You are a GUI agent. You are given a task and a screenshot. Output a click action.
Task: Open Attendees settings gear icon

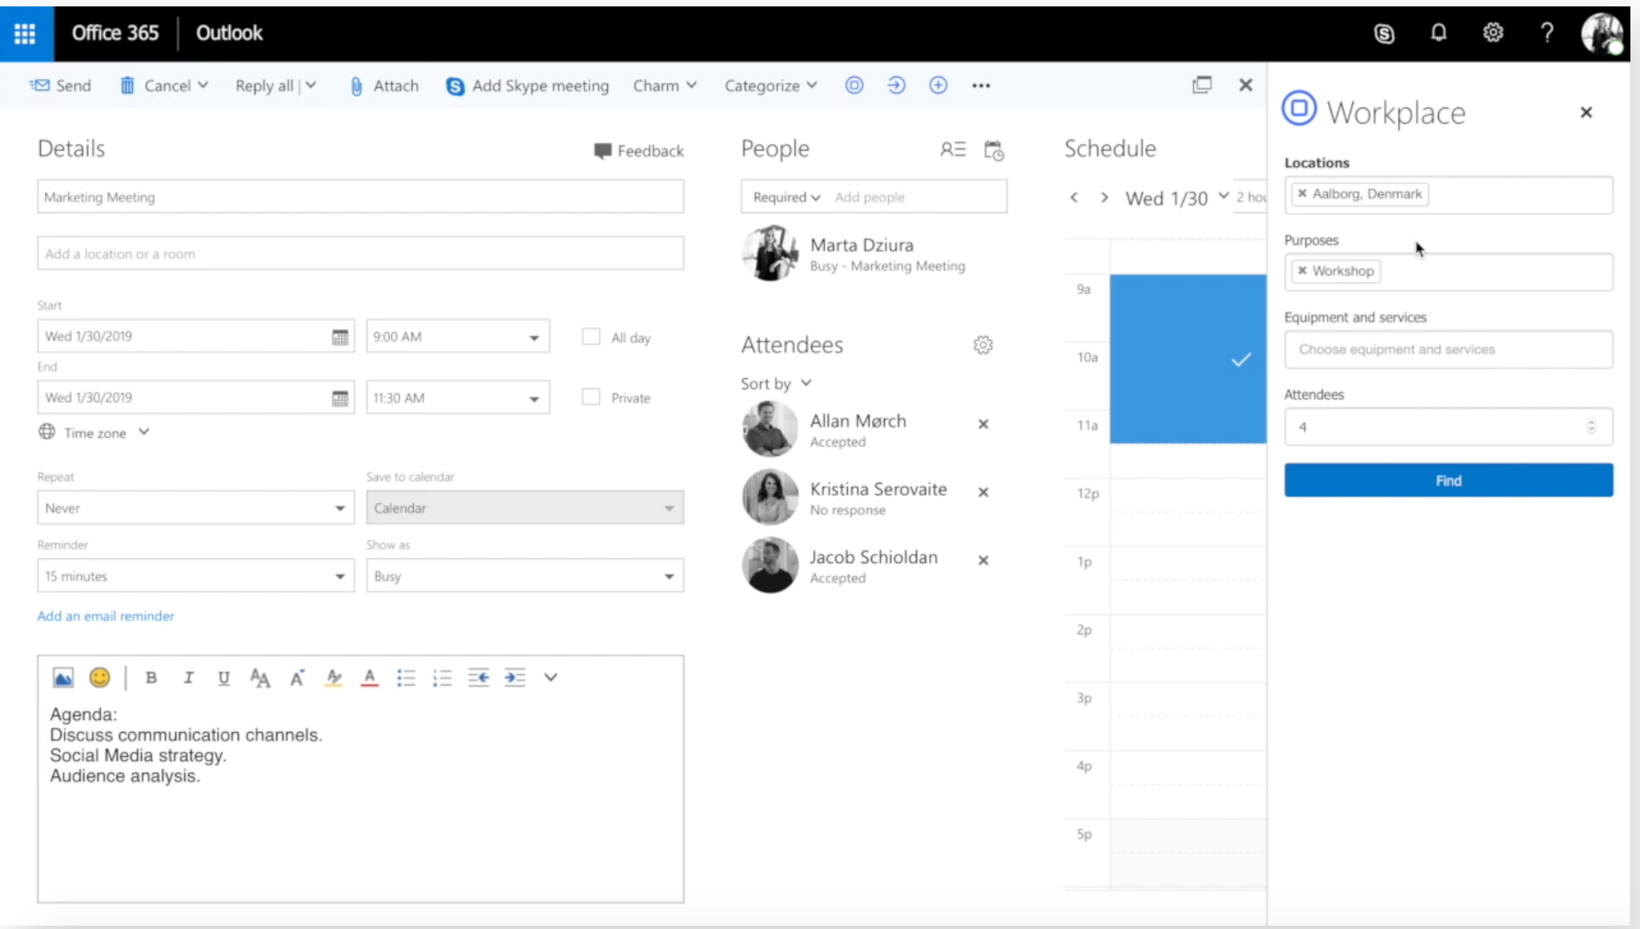pos(983,344)
